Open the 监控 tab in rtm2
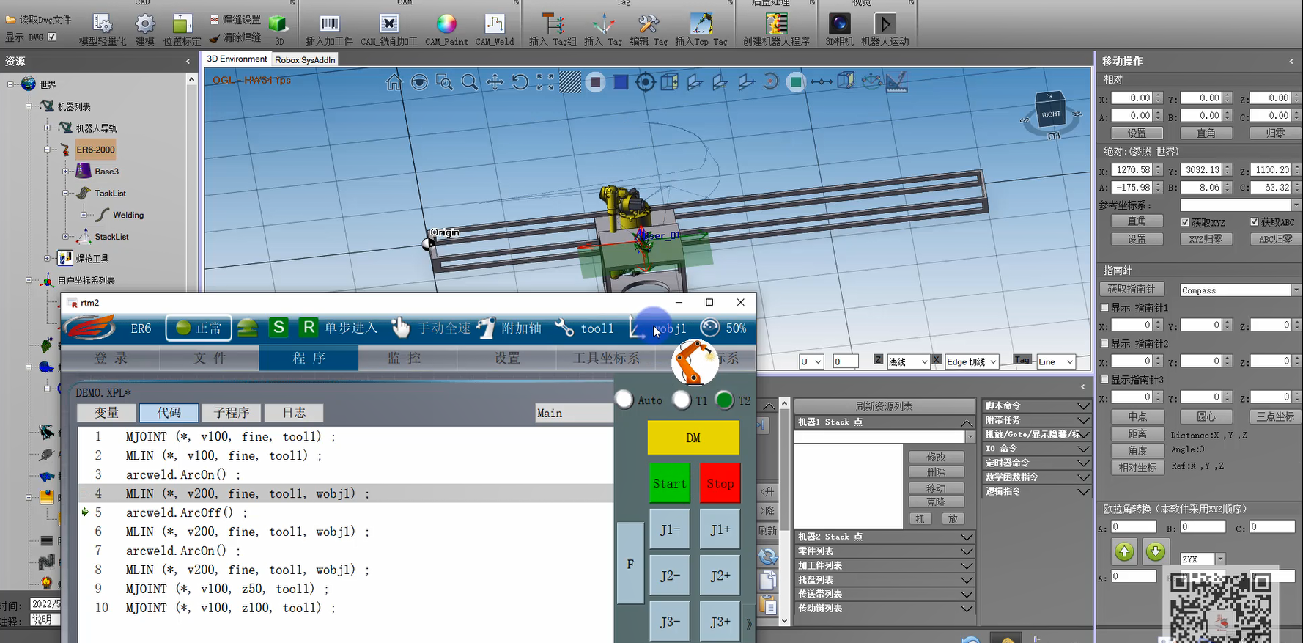 point(405,359)
